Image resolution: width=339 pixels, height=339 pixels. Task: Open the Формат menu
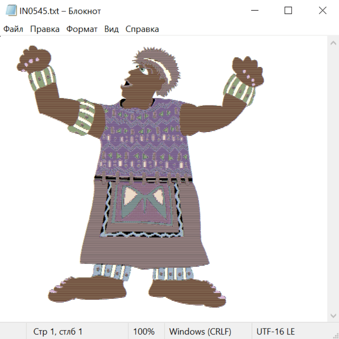82,29
